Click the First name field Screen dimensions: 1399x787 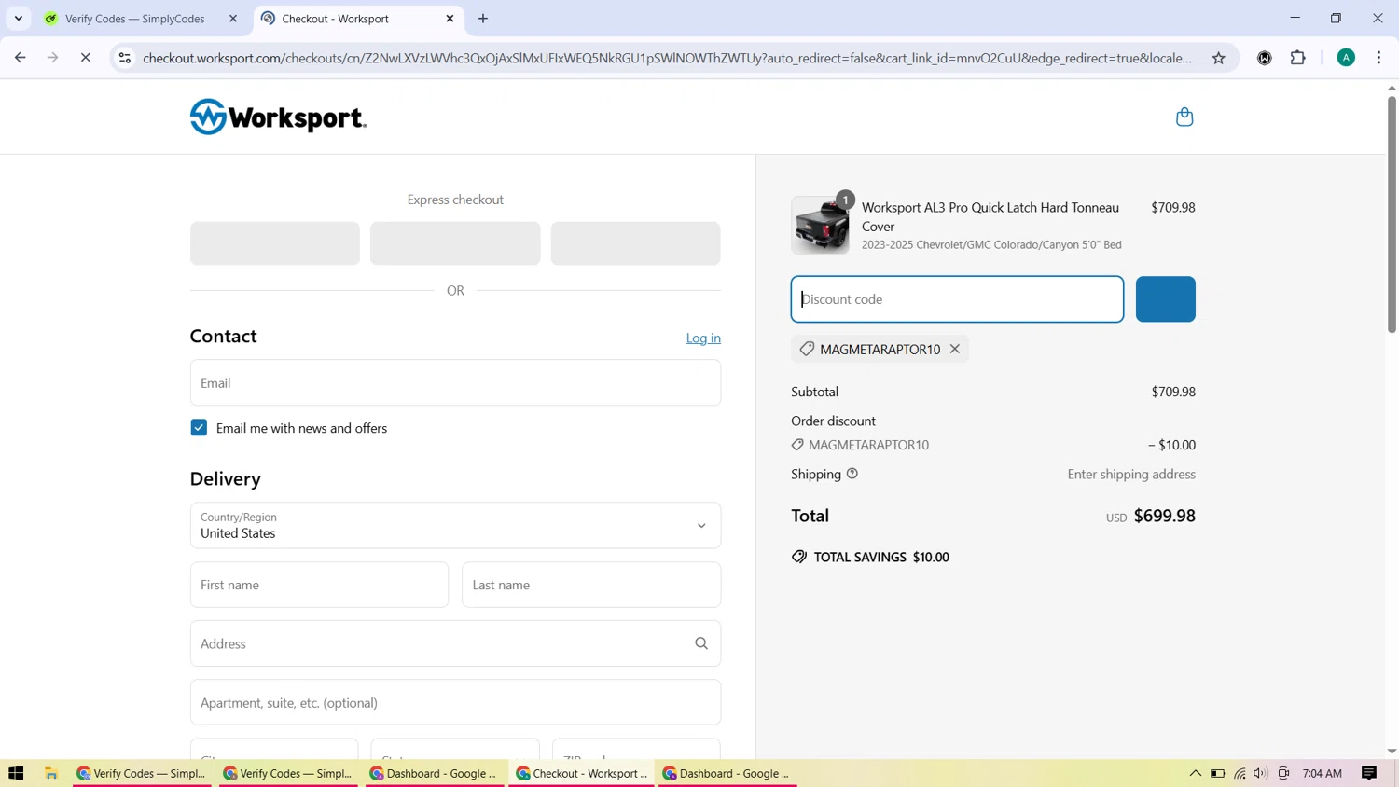click(x=319, y=585)
